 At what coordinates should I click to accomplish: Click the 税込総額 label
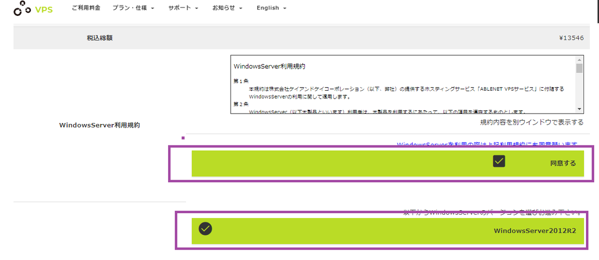click(x=100, y=38)
